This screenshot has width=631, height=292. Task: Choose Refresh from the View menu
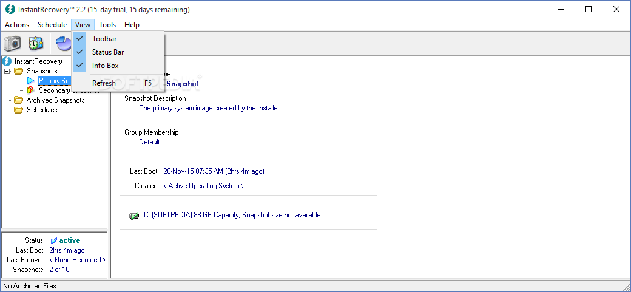tap(118, 83)
